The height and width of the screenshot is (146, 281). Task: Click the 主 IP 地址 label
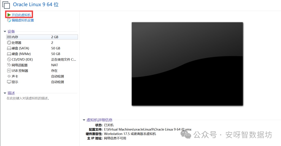(95, 138)
